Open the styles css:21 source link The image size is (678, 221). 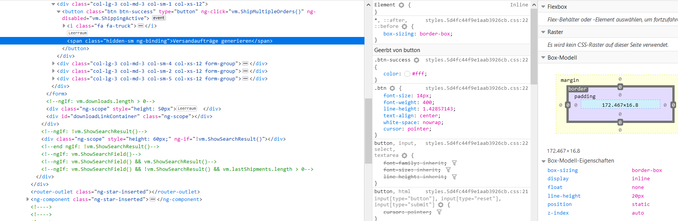pos(476,192)
